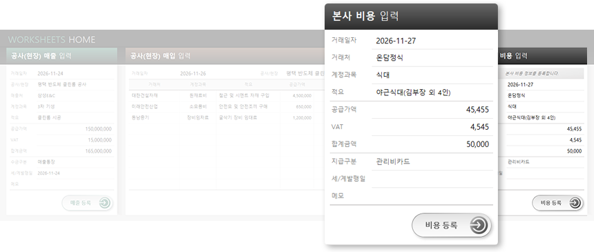Click the 매출 등록 button
The width and height of the screenshot is (594, 252).
88,203
